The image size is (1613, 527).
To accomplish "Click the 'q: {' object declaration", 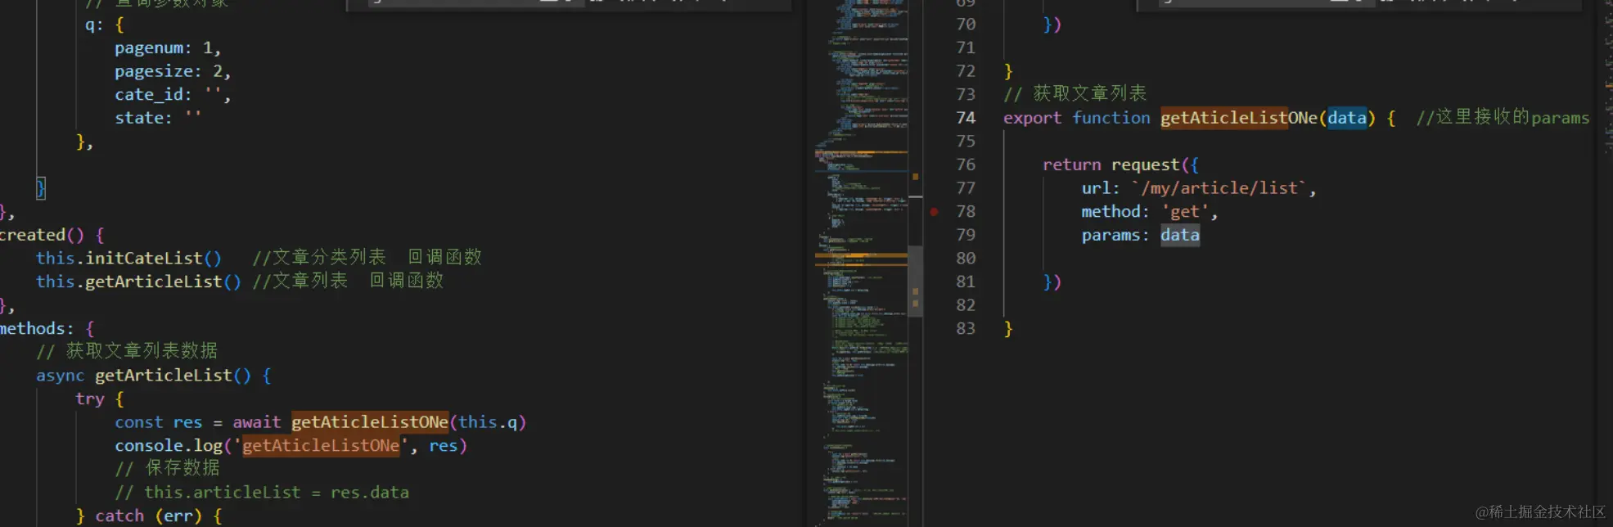I will pyautogui.click(x=105, y=25).
